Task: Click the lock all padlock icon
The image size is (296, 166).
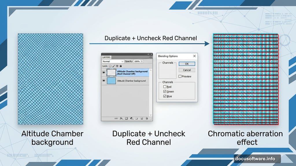Action: pos(121,66)
